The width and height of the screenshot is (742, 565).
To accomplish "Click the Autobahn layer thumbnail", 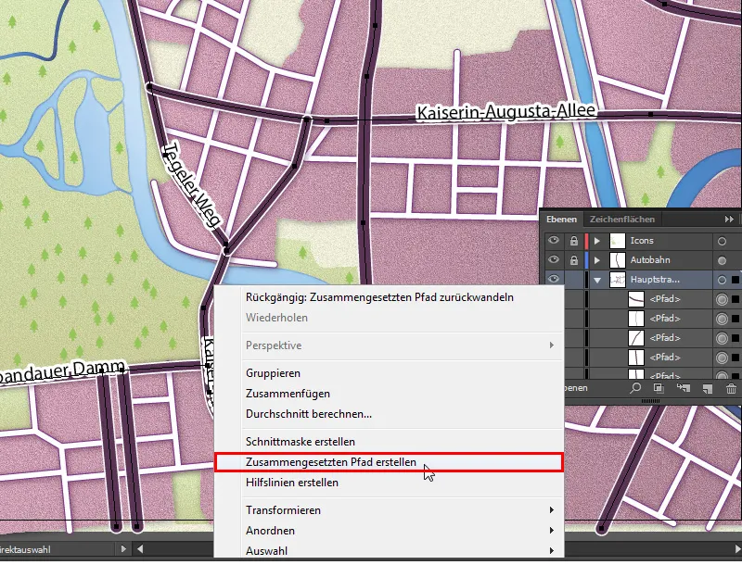I will tap(618, 260).
